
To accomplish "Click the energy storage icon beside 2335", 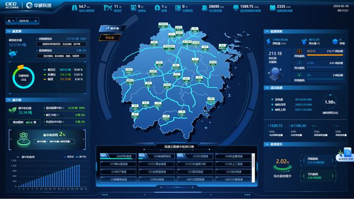I will [272, 8].
